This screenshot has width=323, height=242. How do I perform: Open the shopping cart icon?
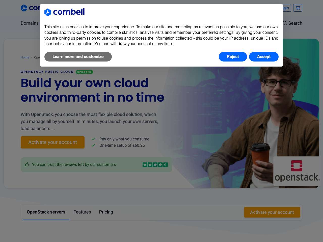(x=298, y=8)
